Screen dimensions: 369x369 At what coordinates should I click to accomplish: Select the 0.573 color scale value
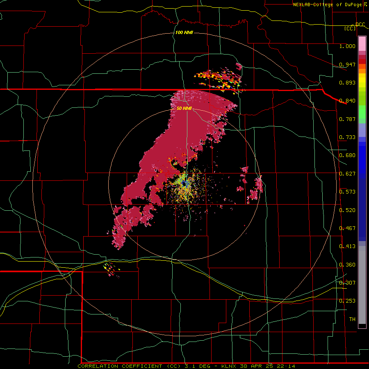347,192
